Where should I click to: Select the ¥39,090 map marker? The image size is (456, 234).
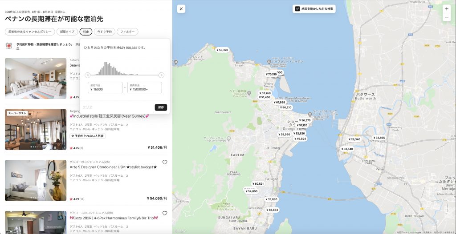coord(272,199)
